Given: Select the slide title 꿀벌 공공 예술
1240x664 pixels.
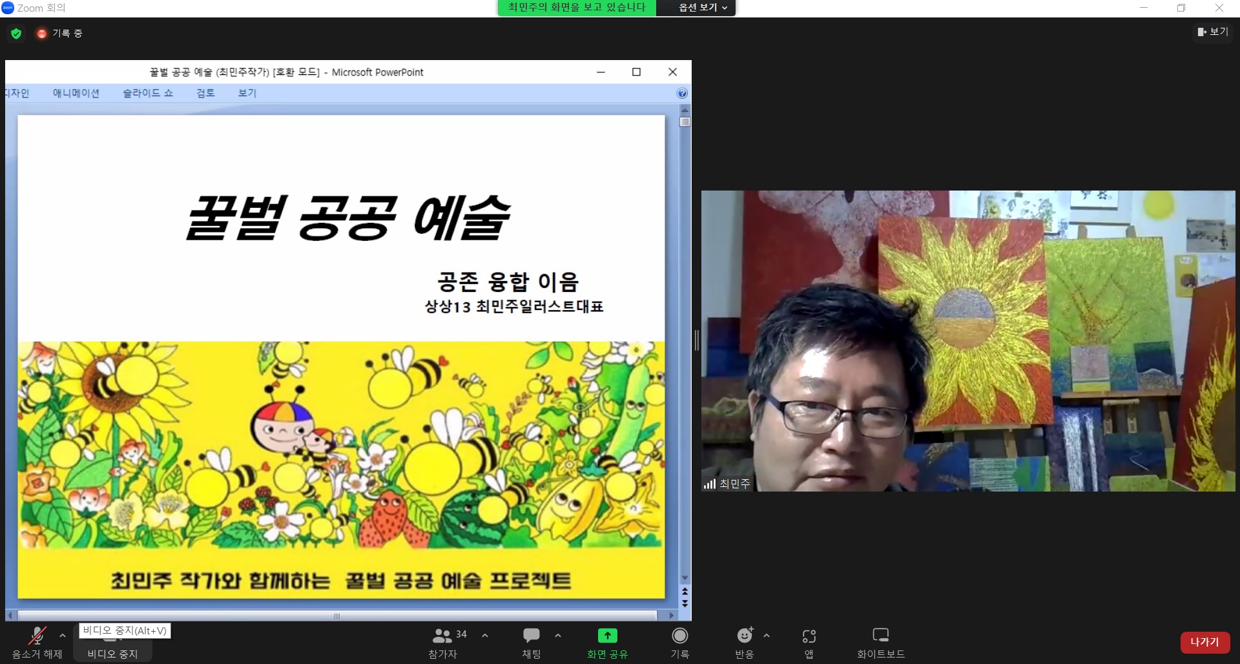Looking at the screenshot, I should [x=348, y=218].
